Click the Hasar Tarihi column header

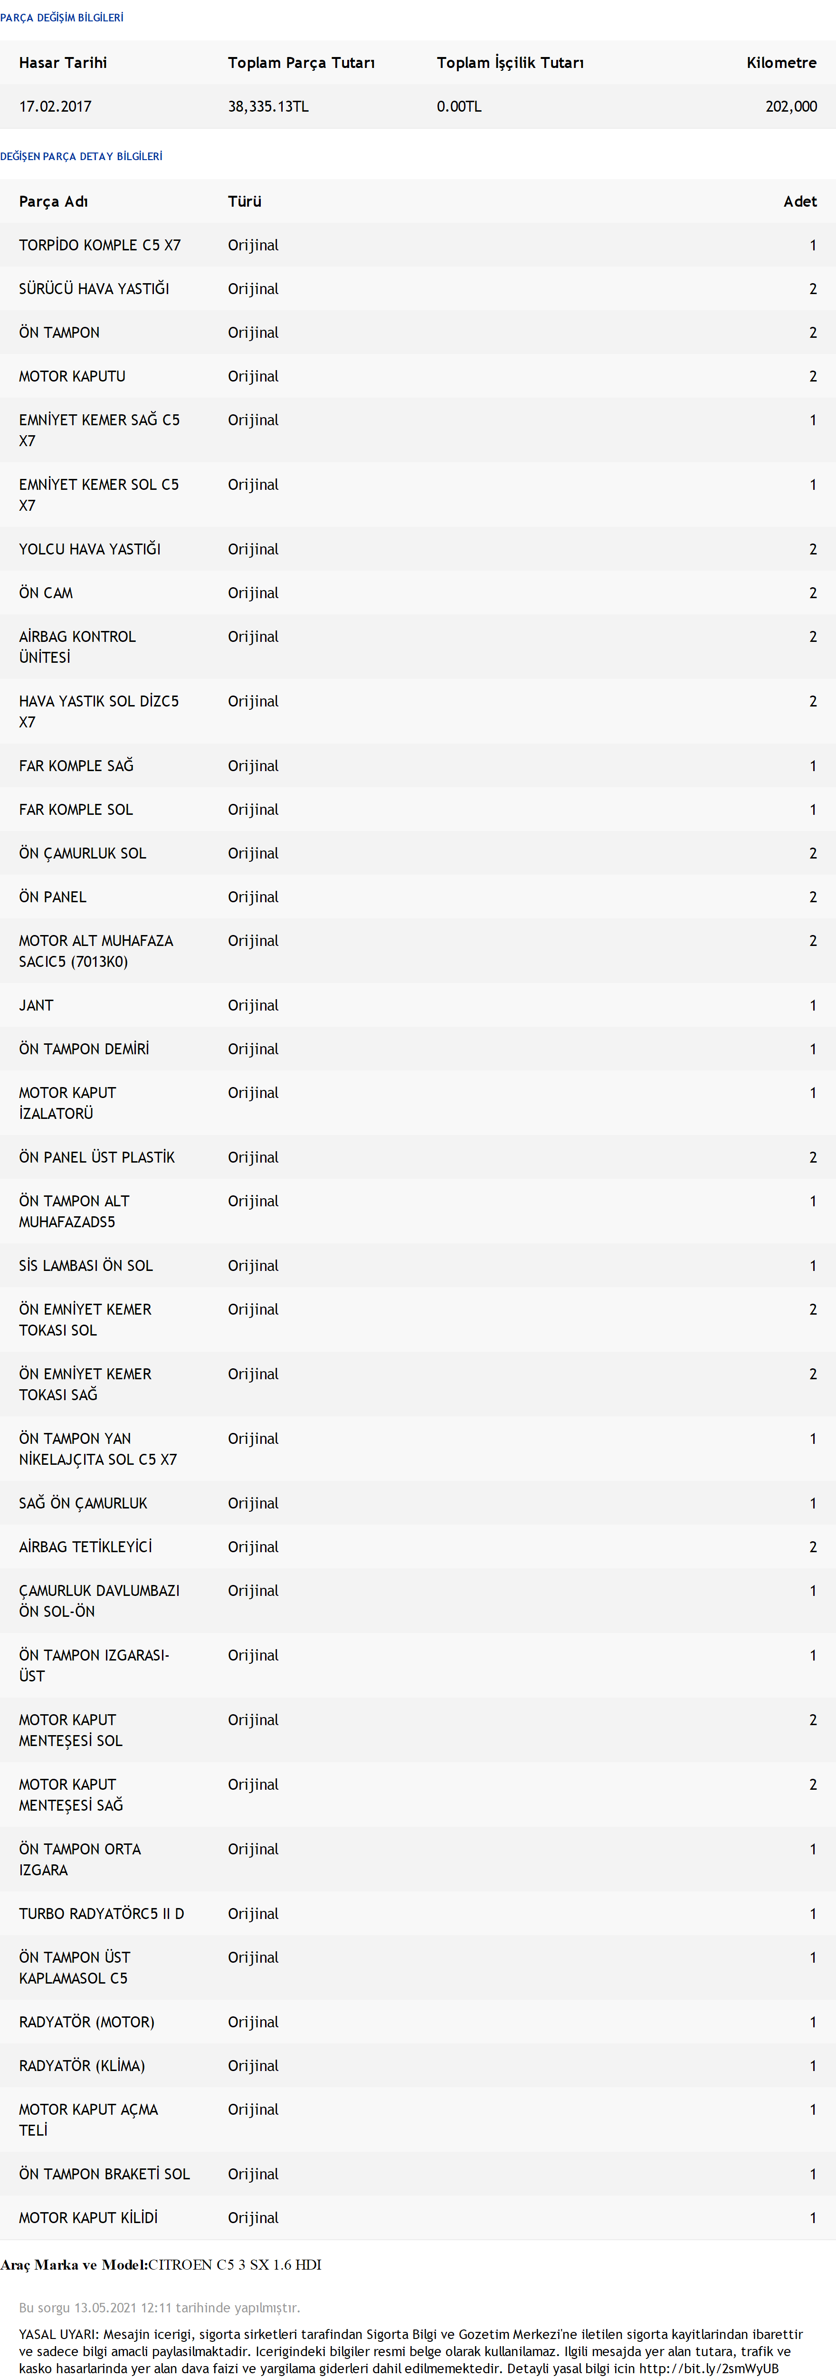(x=63, y=63)
